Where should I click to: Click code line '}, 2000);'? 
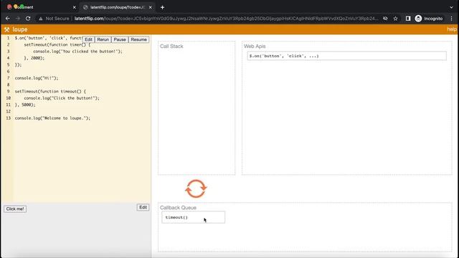tap(34, 58)
